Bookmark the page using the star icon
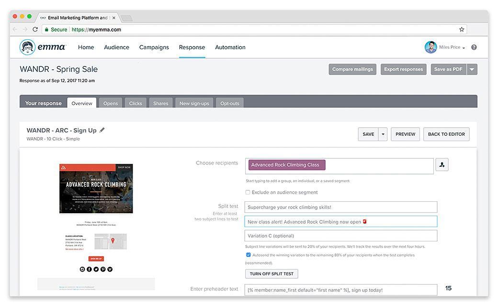498x306 pixels. 461,29
